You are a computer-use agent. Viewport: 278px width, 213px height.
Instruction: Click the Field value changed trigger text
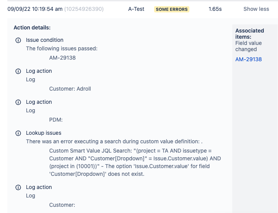point(249,46)
